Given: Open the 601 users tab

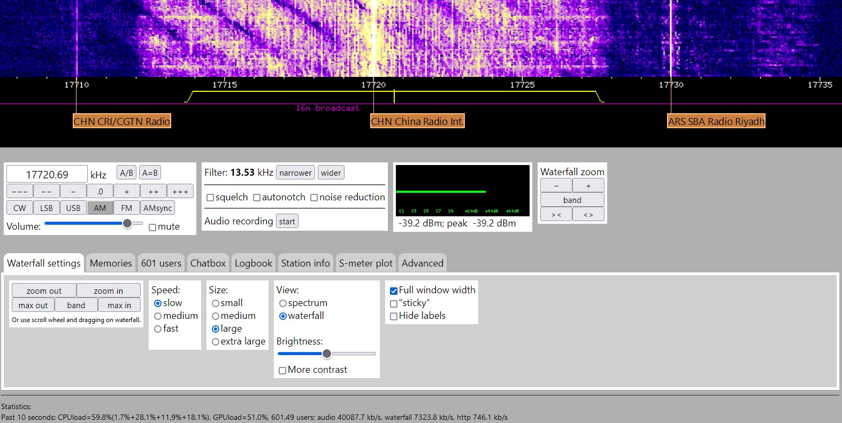Looking at the screenshot, I should point(161,263).
